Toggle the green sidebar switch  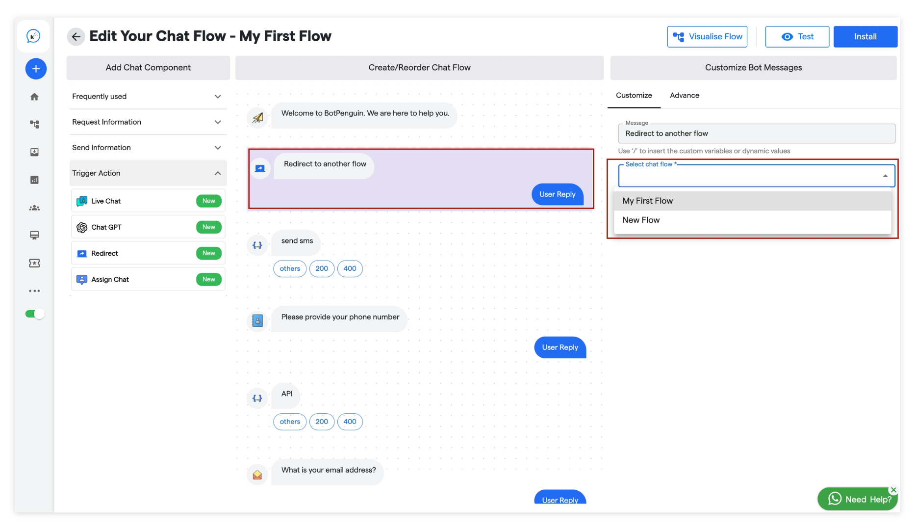(35, 314)
